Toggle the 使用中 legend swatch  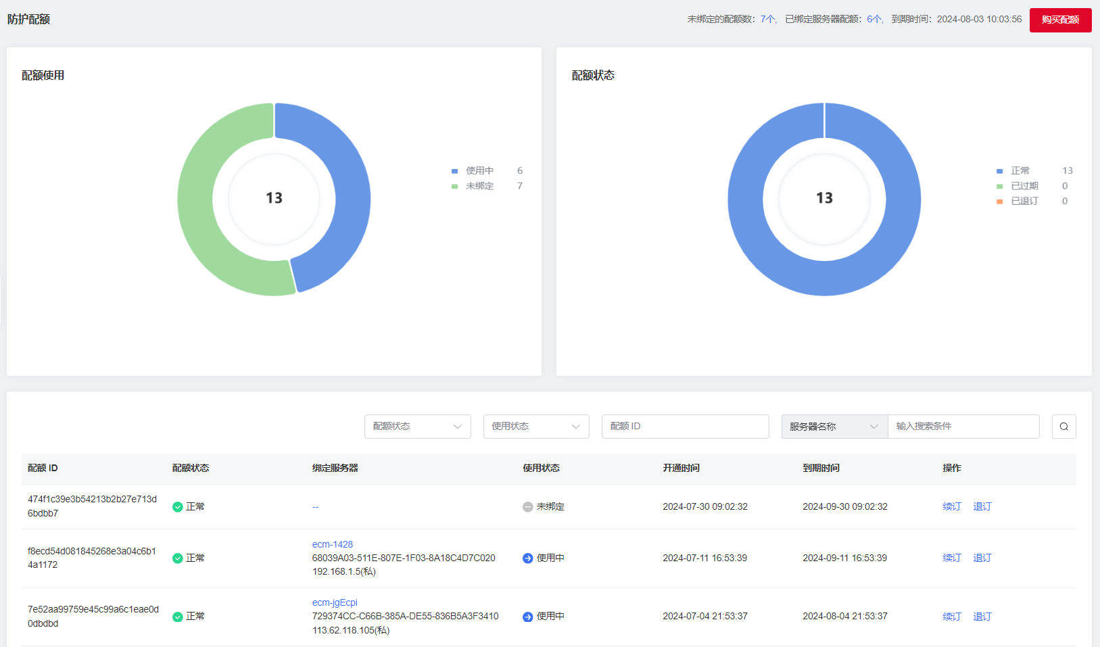455,171
